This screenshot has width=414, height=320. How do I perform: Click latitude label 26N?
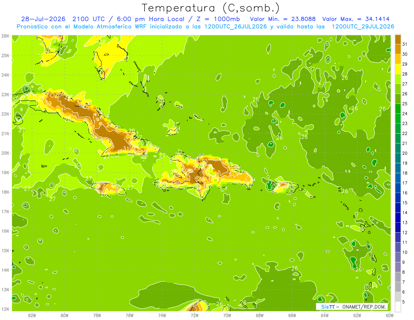[x=5, y=36]
